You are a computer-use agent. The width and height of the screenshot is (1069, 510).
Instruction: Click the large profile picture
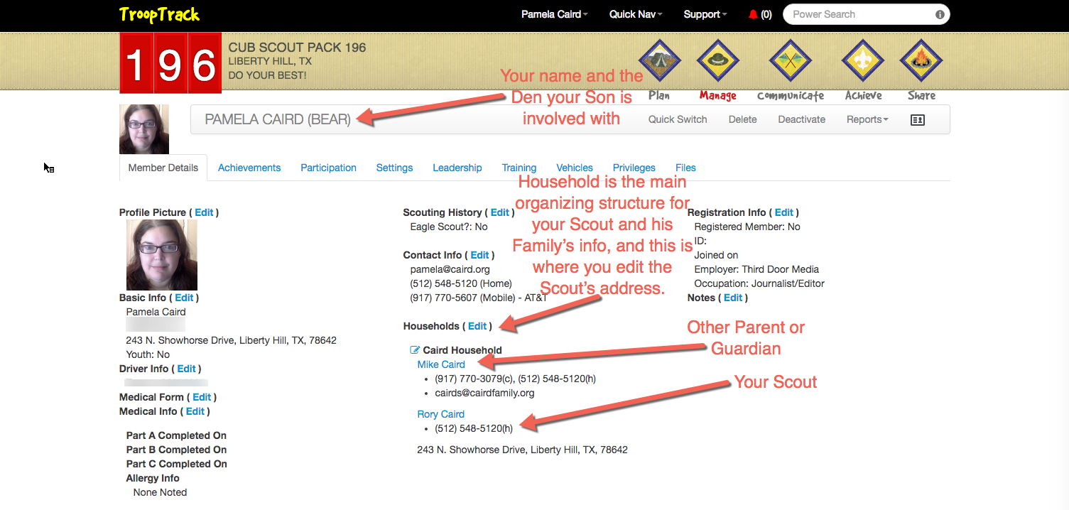pos(162,255)
